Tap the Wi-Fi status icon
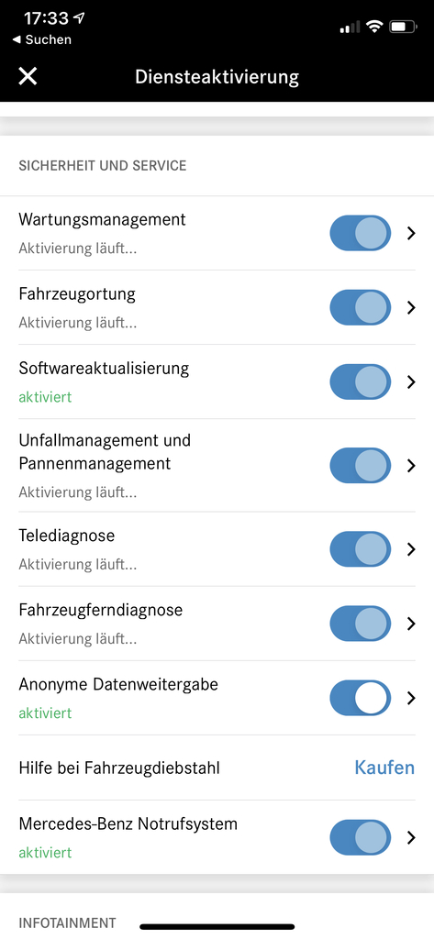This screenshot has width=434, height=939. tap(374, 27)
